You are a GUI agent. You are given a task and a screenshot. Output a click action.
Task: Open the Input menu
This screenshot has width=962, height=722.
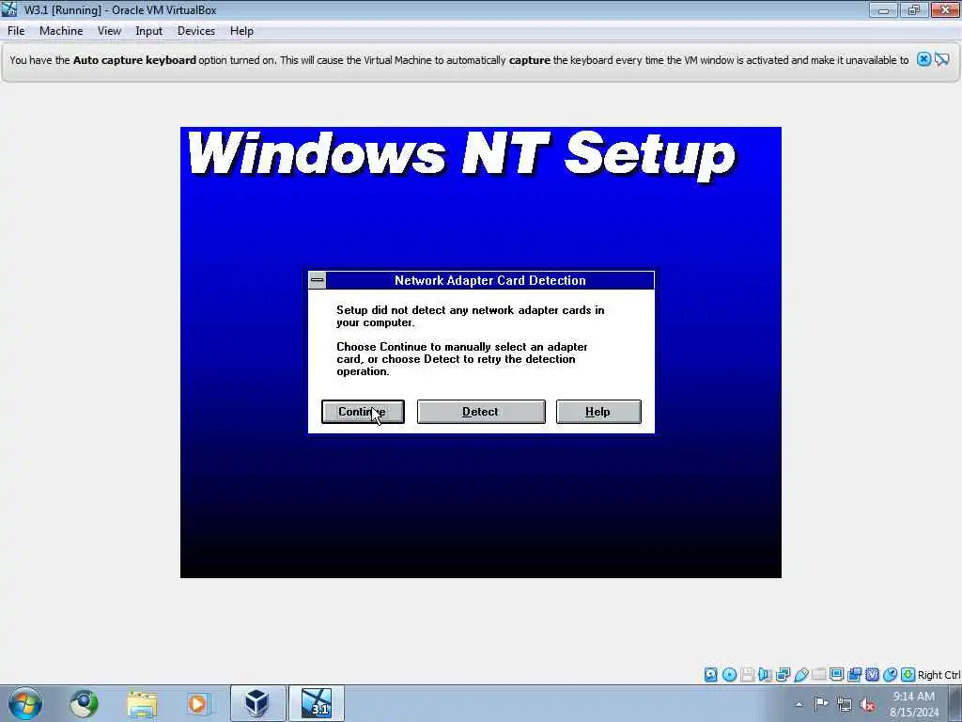tap(148, 31)
